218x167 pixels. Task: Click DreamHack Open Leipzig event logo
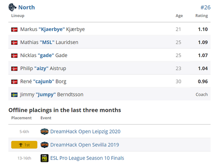coord(44,132)
